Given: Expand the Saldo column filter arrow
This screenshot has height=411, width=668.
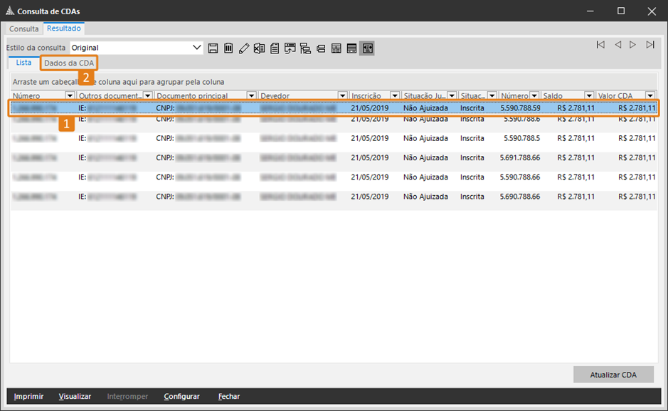Looking at the screenshot, I should click(x=589, y=96).
